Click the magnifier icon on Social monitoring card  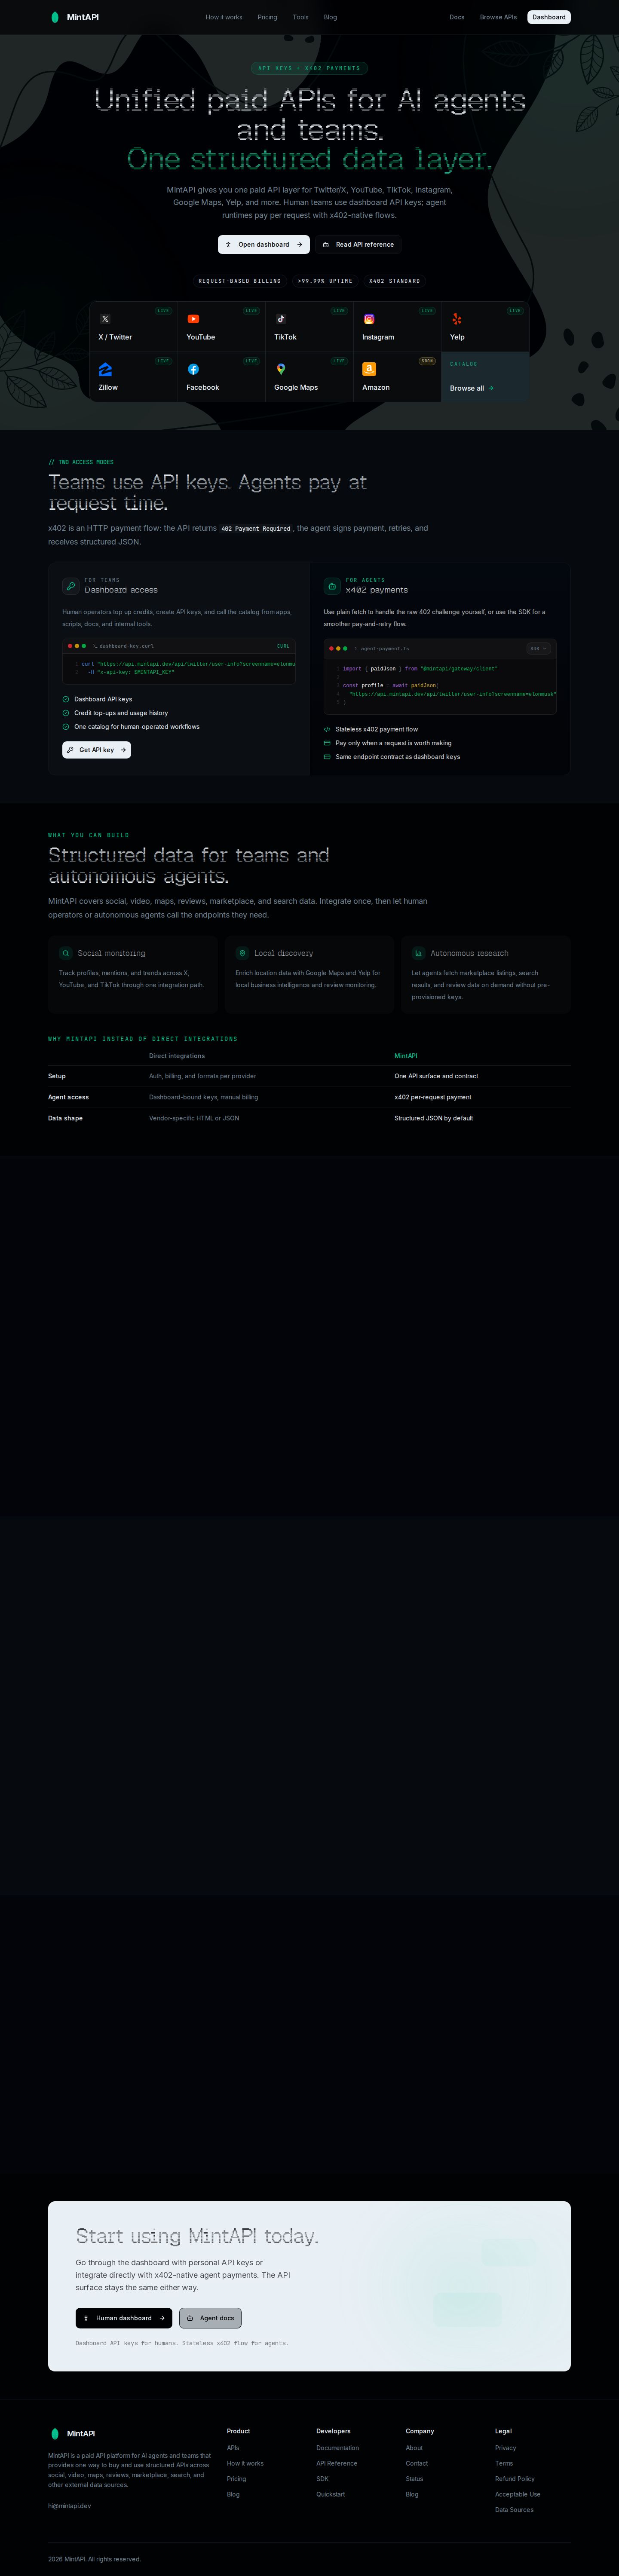(x=66, y=953)
